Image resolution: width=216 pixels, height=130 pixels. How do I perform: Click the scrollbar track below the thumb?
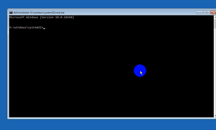tap(215, 71)
